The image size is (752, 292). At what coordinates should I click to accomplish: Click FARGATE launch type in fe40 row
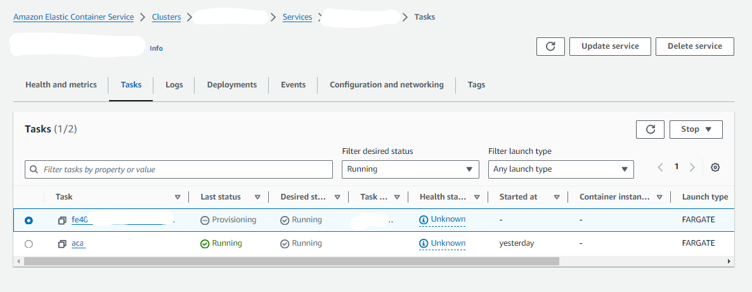pyautogui.click(x=698, y=220)
